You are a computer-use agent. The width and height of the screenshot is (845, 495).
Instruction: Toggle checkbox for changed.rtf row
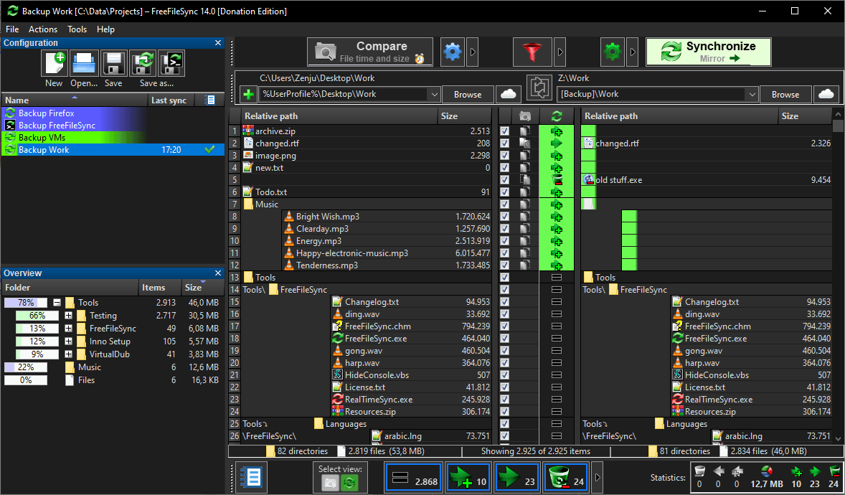pyautogui.click(x=504, y=143)
